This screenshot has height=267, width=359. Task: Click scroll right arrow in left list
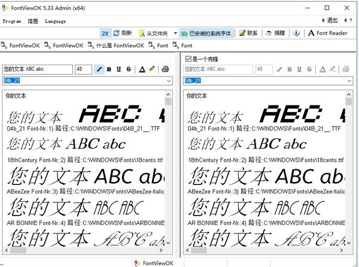coord(161,250)
